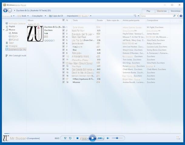Switch to the Masterizza tab

tap(162, 11)
